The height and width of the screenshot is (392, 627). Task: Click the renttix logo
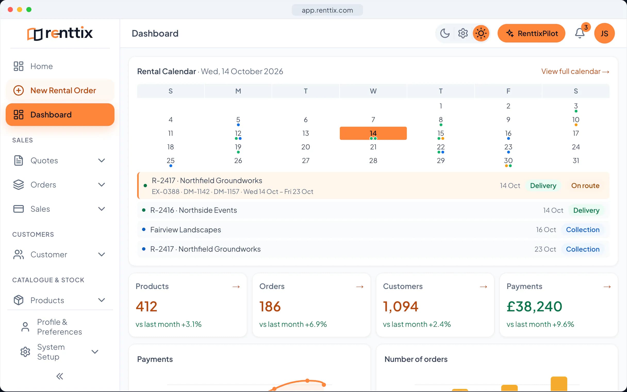(x=60, y=33)
